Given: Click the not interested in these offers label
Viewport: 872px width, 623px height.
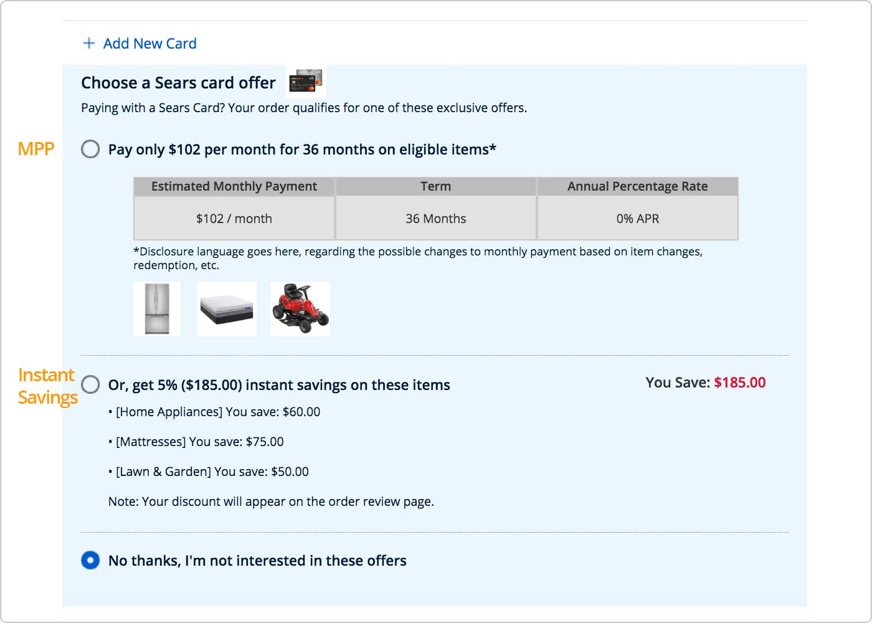Looking at the screenshot, I should pyautogui.click(x=257, y=561).
